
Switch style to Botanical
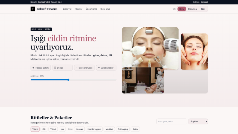click(x=193, y=9)
